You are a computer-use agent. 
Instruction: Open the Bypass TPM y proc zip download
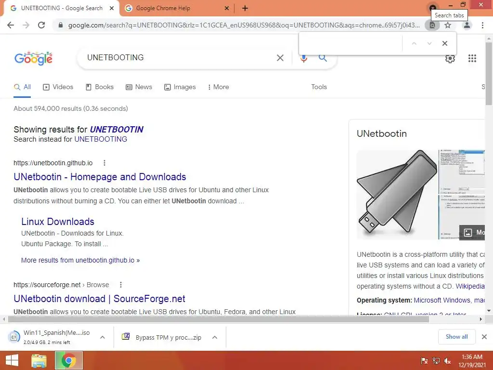(162, 337)
